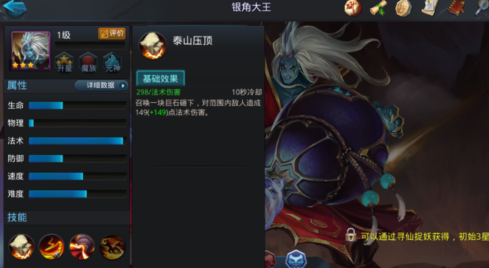
Task: Open the magnifying glass search icon
Action: [x=481, y=8]
